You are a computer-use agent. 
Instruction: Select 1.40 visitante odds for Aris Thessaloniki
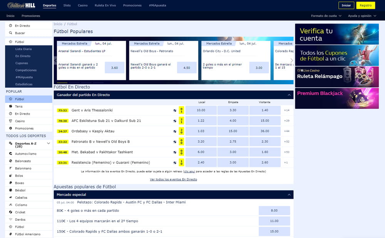(x=265, y=110)
